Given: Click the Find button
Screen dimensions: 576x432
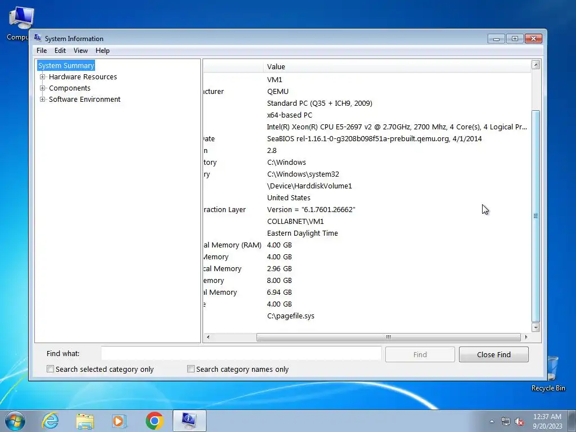Looking at the screenshot, I should tap(420, 354).
